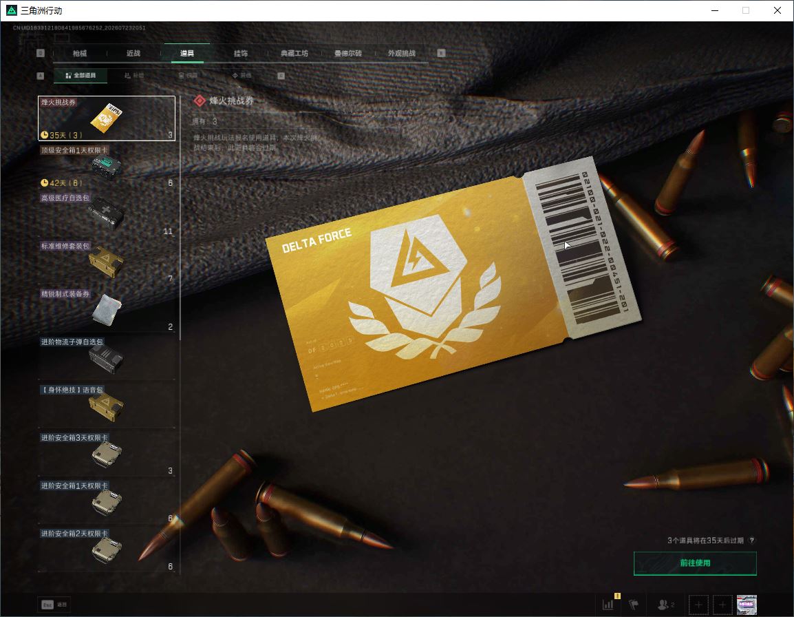The image size is (794, 617).
Task: Click the red diamond icon beside the 烽火挑战券 title
Action: click(x=200, y=101)
